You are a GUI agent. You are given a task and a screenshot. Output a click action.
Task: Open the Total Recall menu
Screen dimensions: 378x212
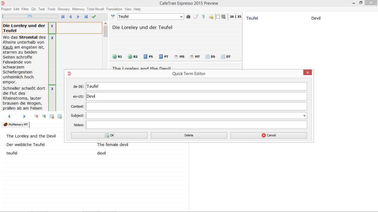click(x=95, y=9)
